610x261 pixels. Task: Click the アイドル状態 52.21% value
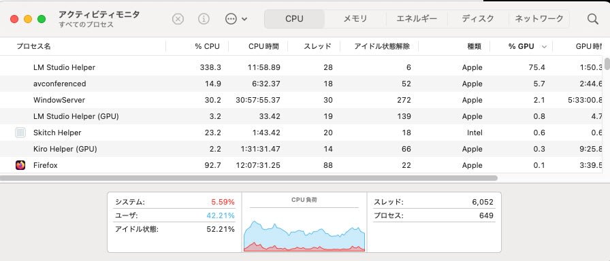[221, 229]
